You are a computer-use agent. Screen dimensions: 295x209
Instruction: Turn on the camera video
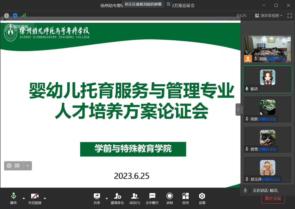(x=35, y=199)
